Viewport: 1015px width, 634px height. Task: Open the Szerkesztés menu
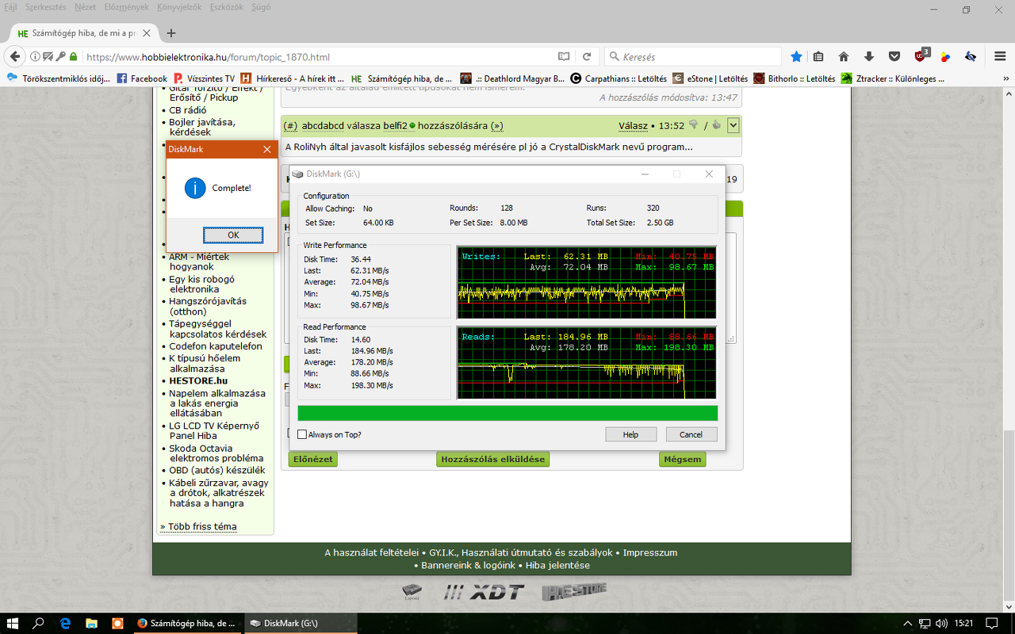(45, 7)
